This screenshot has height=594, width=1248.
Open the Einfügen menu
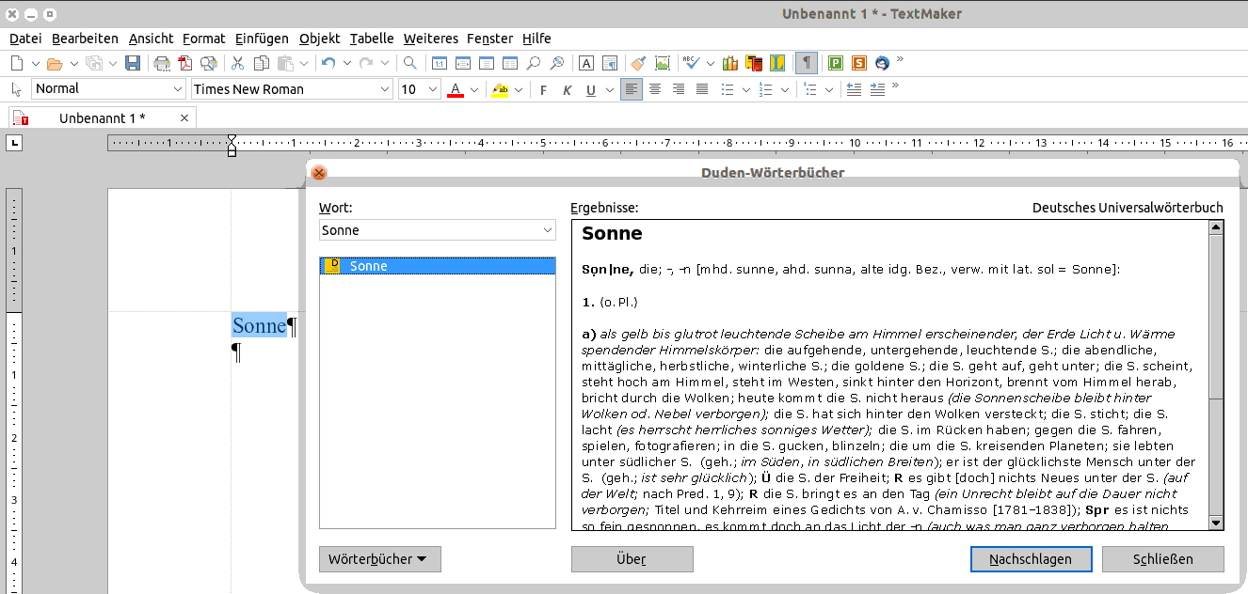(262, 39)
